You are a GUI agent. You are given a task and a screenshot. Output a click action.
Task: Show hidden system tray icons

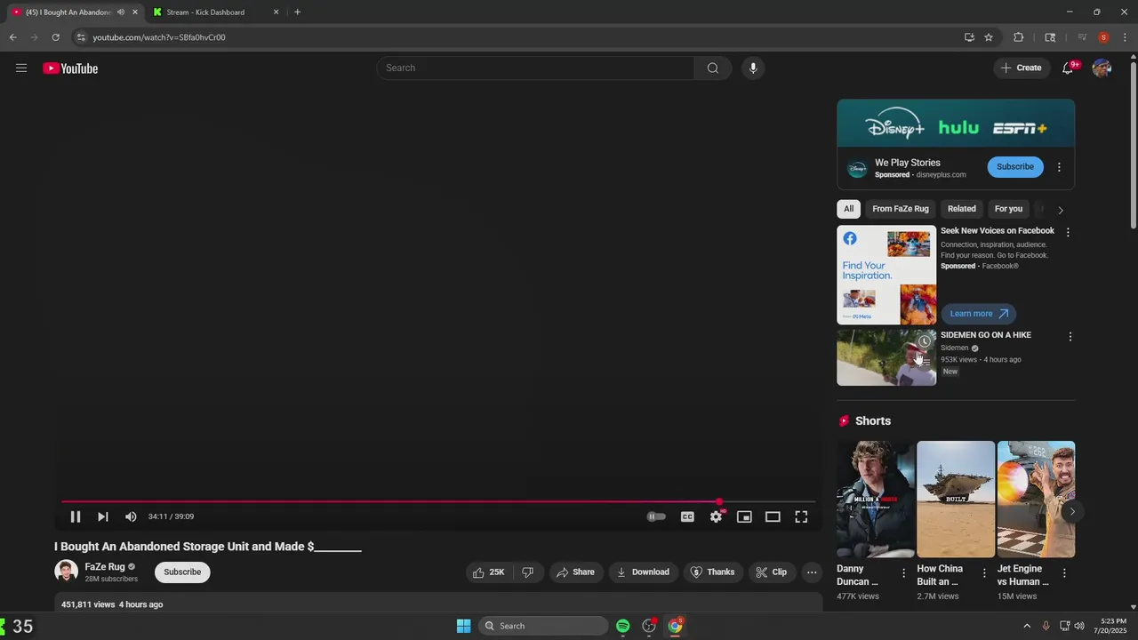[x=1027, y=626]
